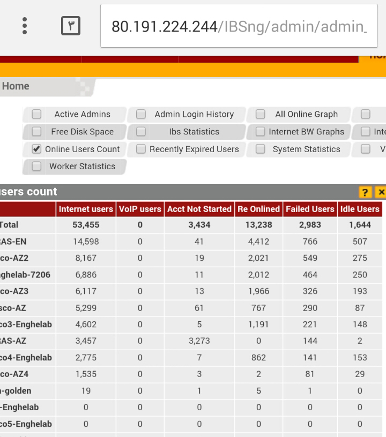Image resolution: width=386 pixels, height=437 pixels.
Task: Enable the Worker Statistics checkbox
Action: tap(36, 167)
